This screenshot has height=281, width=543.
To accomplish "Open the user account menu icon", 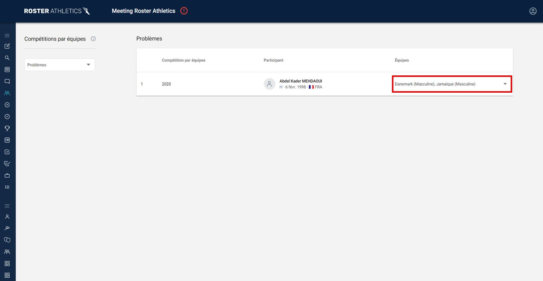I will tap(533, 11).
